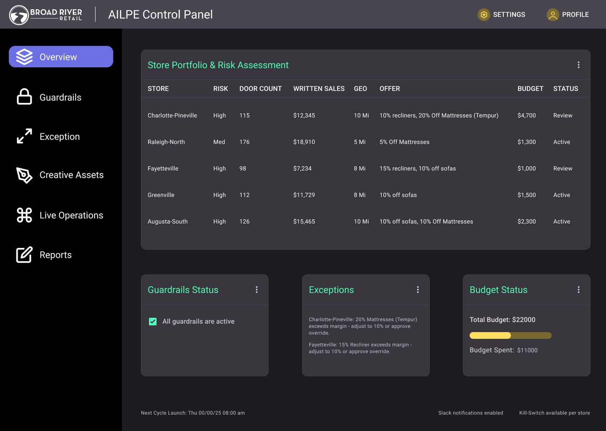Click the profile avatar icon
Viewport: 606px width, 431px height.
553,15
